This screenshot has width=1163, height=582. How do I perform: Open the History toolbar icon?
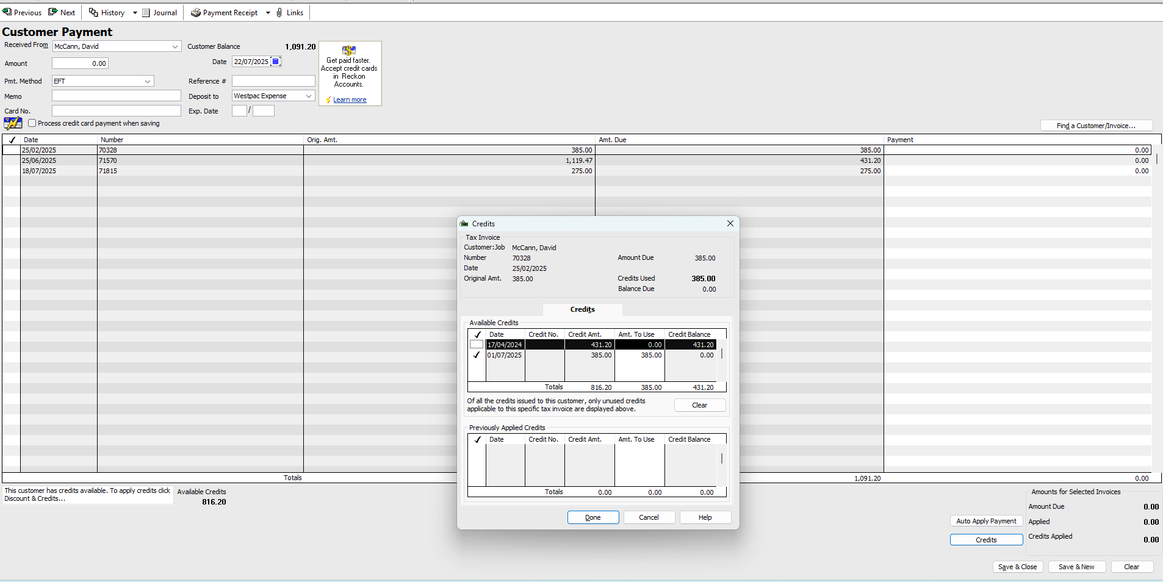point(93,12)
